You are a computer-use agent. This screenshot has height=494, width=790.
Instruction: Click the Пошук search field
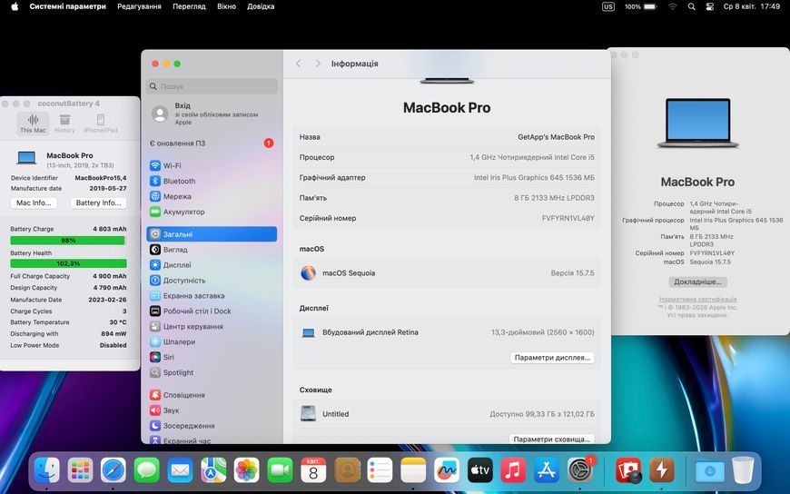pos(212,86)
